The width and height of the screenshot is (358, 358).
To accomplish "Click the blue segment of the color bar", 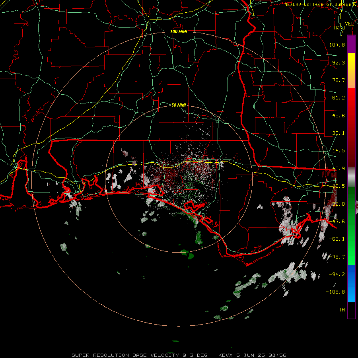I will (x=351, y=284).
